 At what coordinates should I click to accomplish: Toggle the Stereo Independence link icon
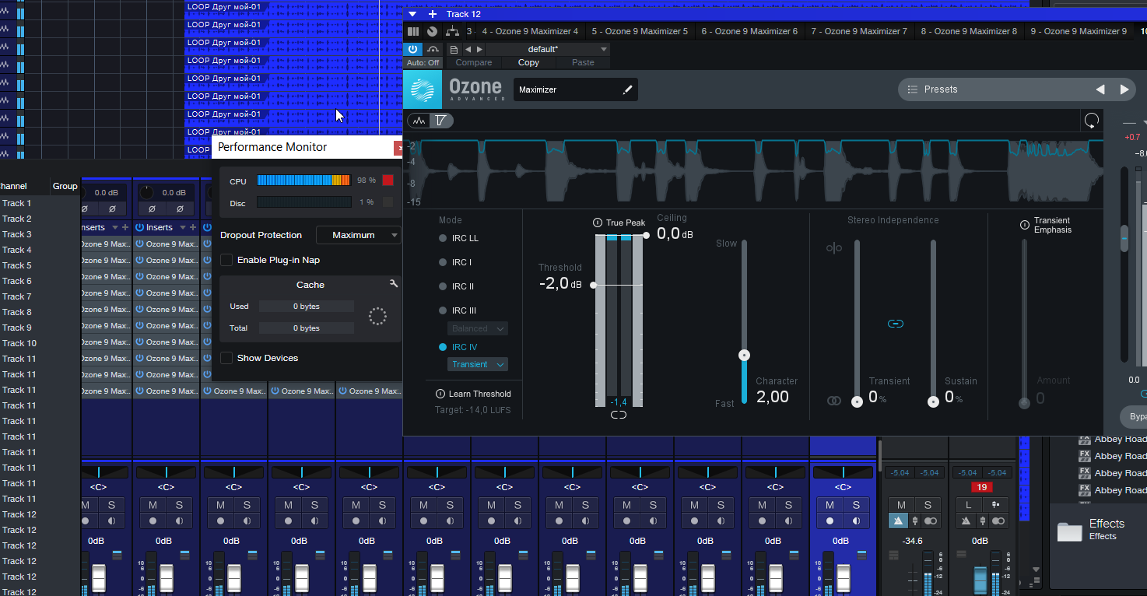pos(896,324)
